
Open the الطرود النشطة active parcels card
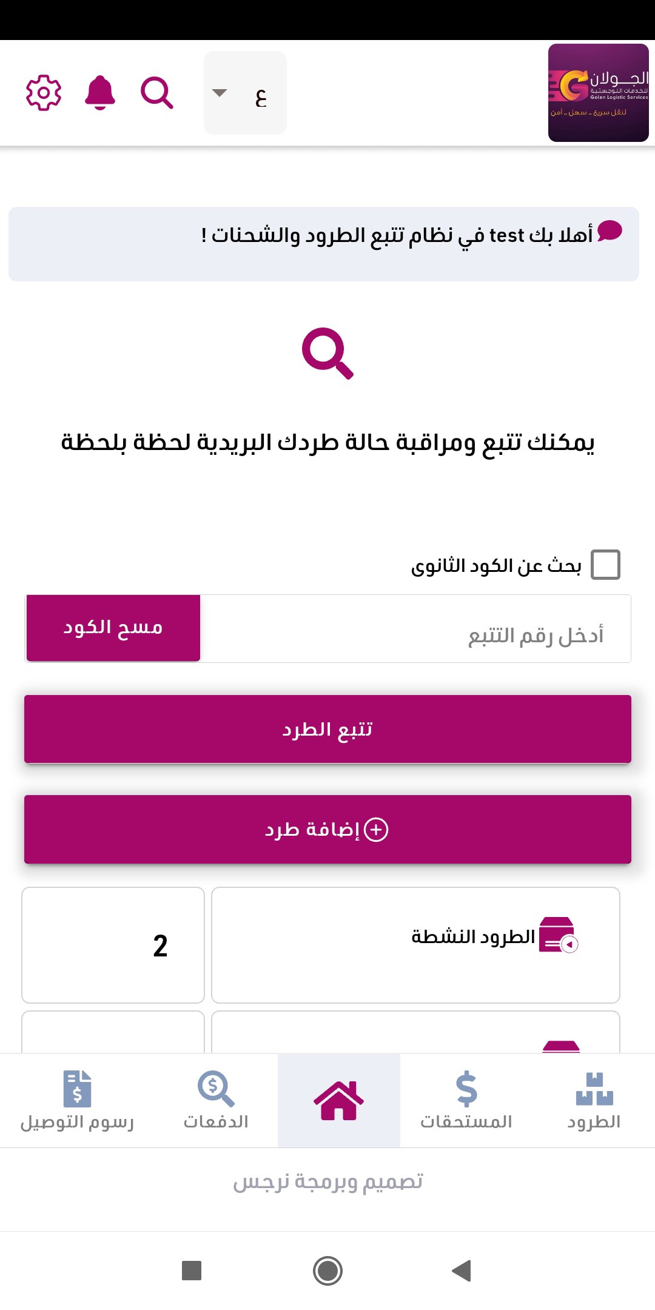click(x=415, y=945)
